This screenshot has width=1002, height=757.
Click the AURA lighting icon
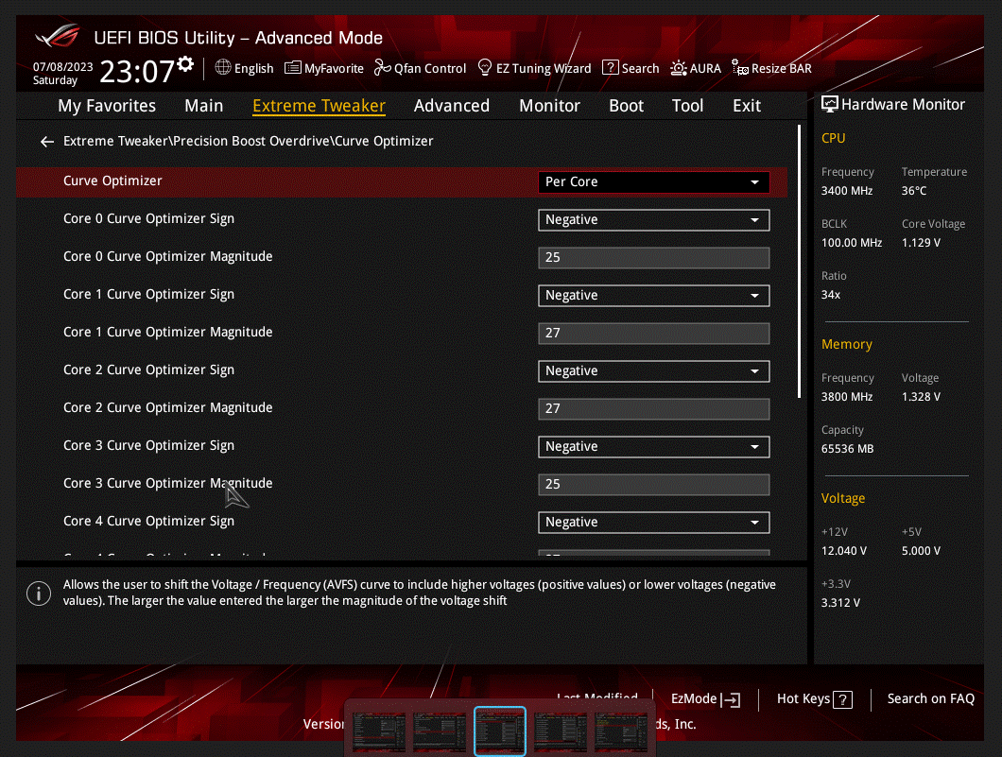coord(679,68)
